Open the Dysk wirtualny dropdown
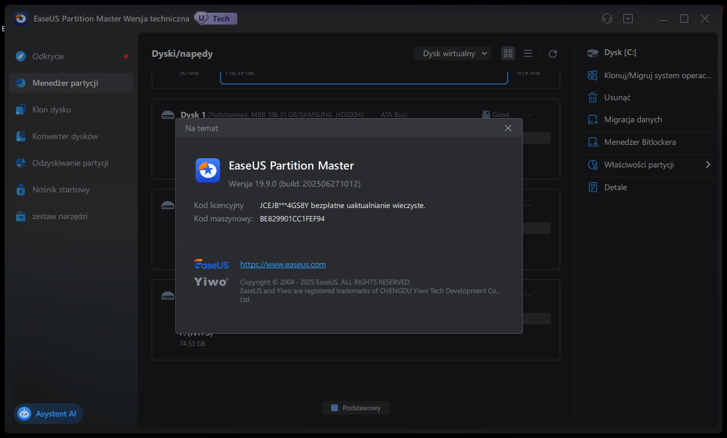The height and width of the screenshot is (438, 727). coord(453,53)
